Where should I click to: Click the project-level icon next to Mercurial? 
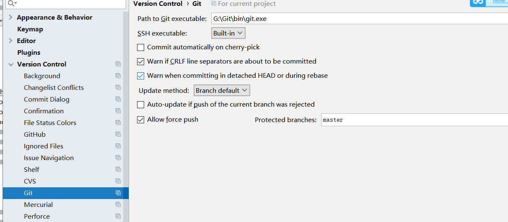tap(118, 204)
